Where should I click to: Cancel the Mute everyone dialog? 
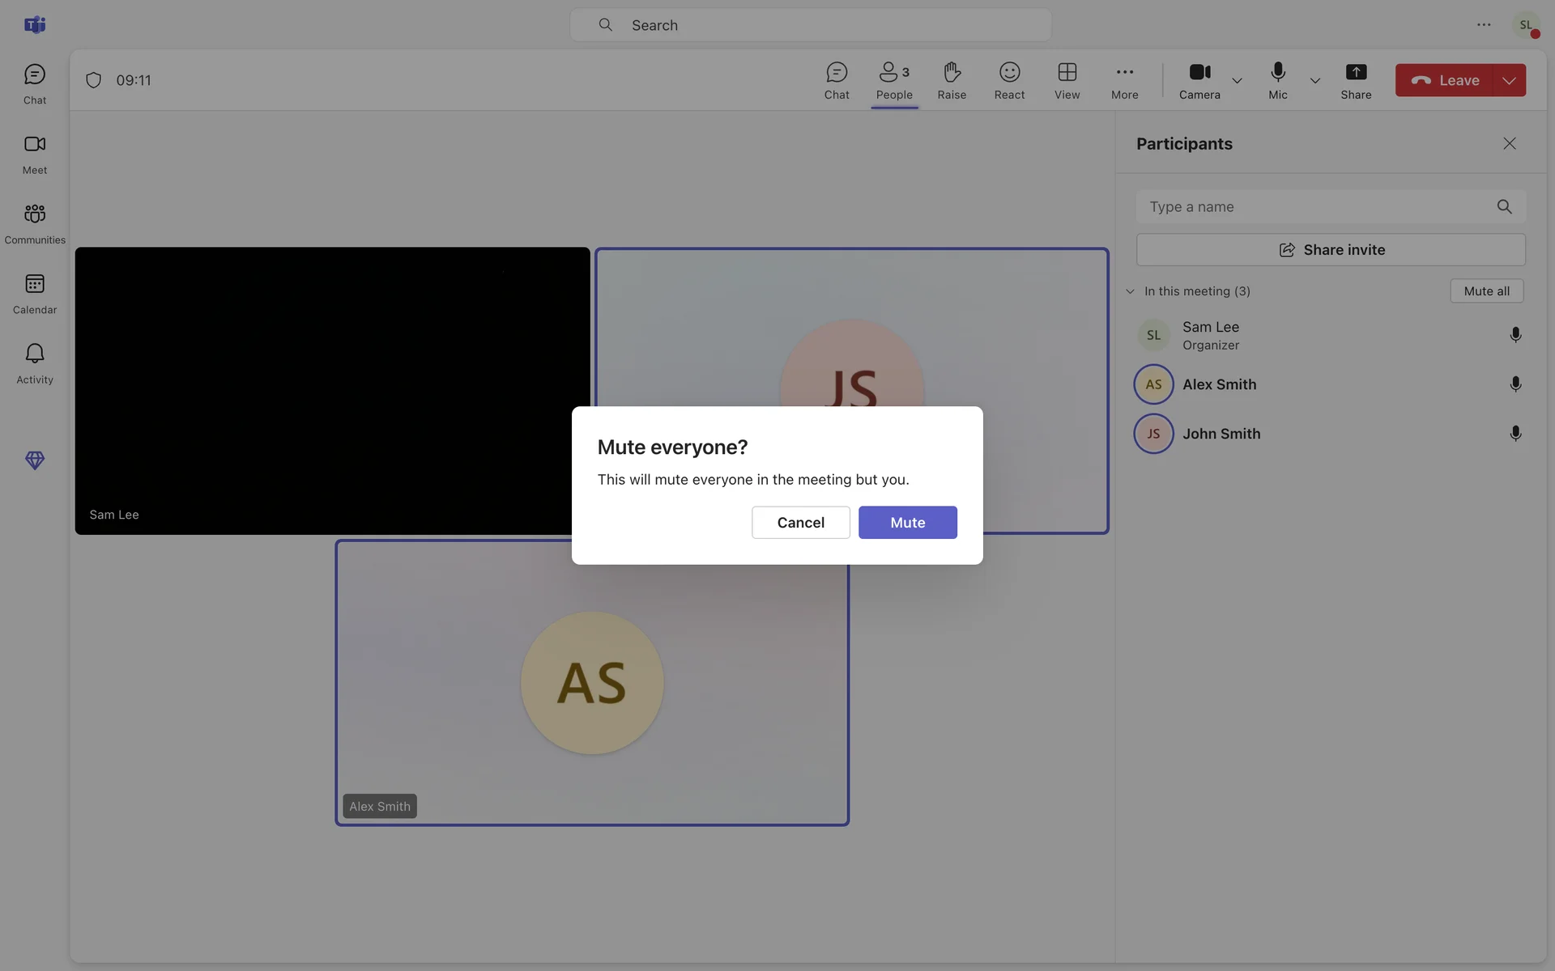pyautogui.click(x=800, y=523)
